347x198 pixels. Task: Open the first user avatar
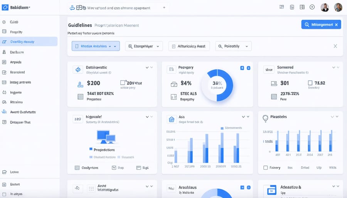pos(325,7)
